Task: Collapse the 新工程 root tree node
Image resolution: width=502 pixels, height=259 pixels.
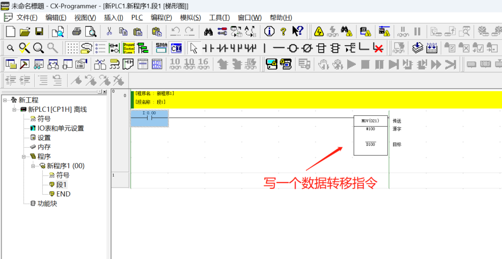Action: pyautogui.click(x=5, y=100)
